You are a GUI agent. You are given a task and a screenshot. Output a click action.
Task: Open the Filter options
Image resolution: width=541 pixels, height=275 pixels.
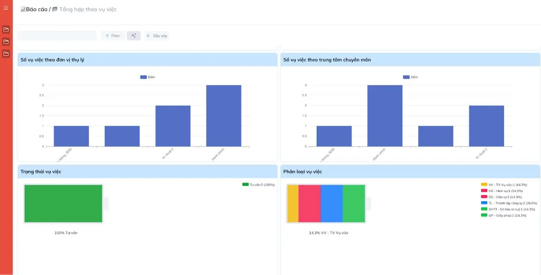coord(113,36)
